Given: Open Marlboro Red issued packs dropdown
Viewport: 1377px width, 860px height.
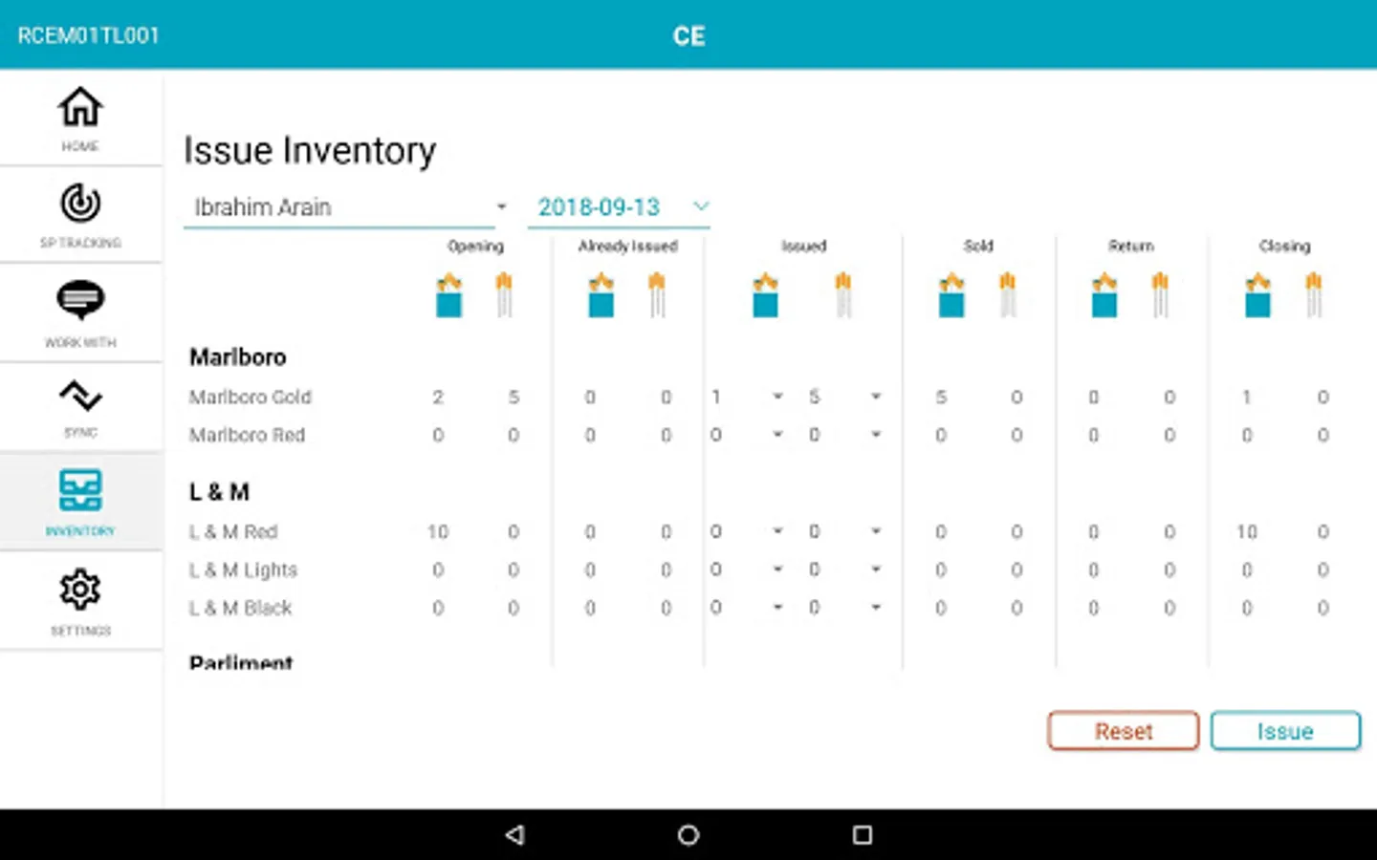Looking at the screenshot, I should 747,435.
